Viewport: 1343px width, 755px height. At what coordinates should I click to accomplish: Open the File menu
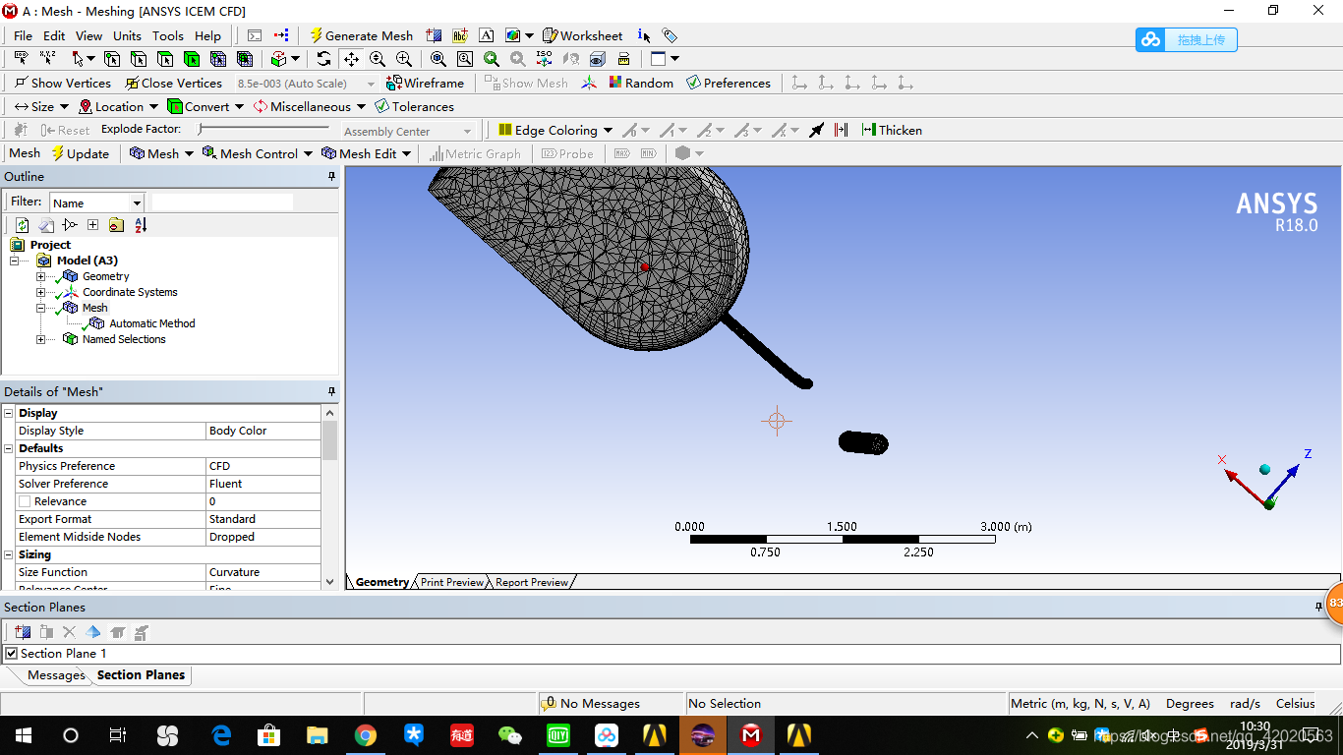pyautogui.click(x=23, y=35)
